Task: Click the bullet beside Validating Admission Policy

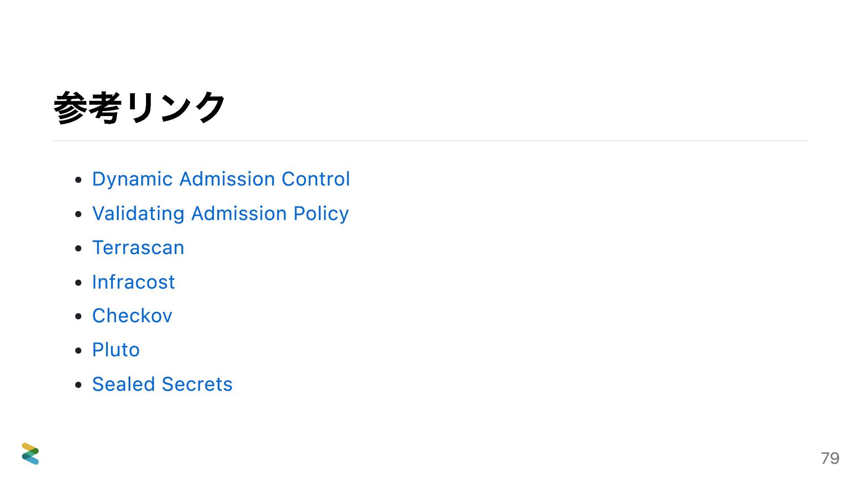Action: coord(79,214)
